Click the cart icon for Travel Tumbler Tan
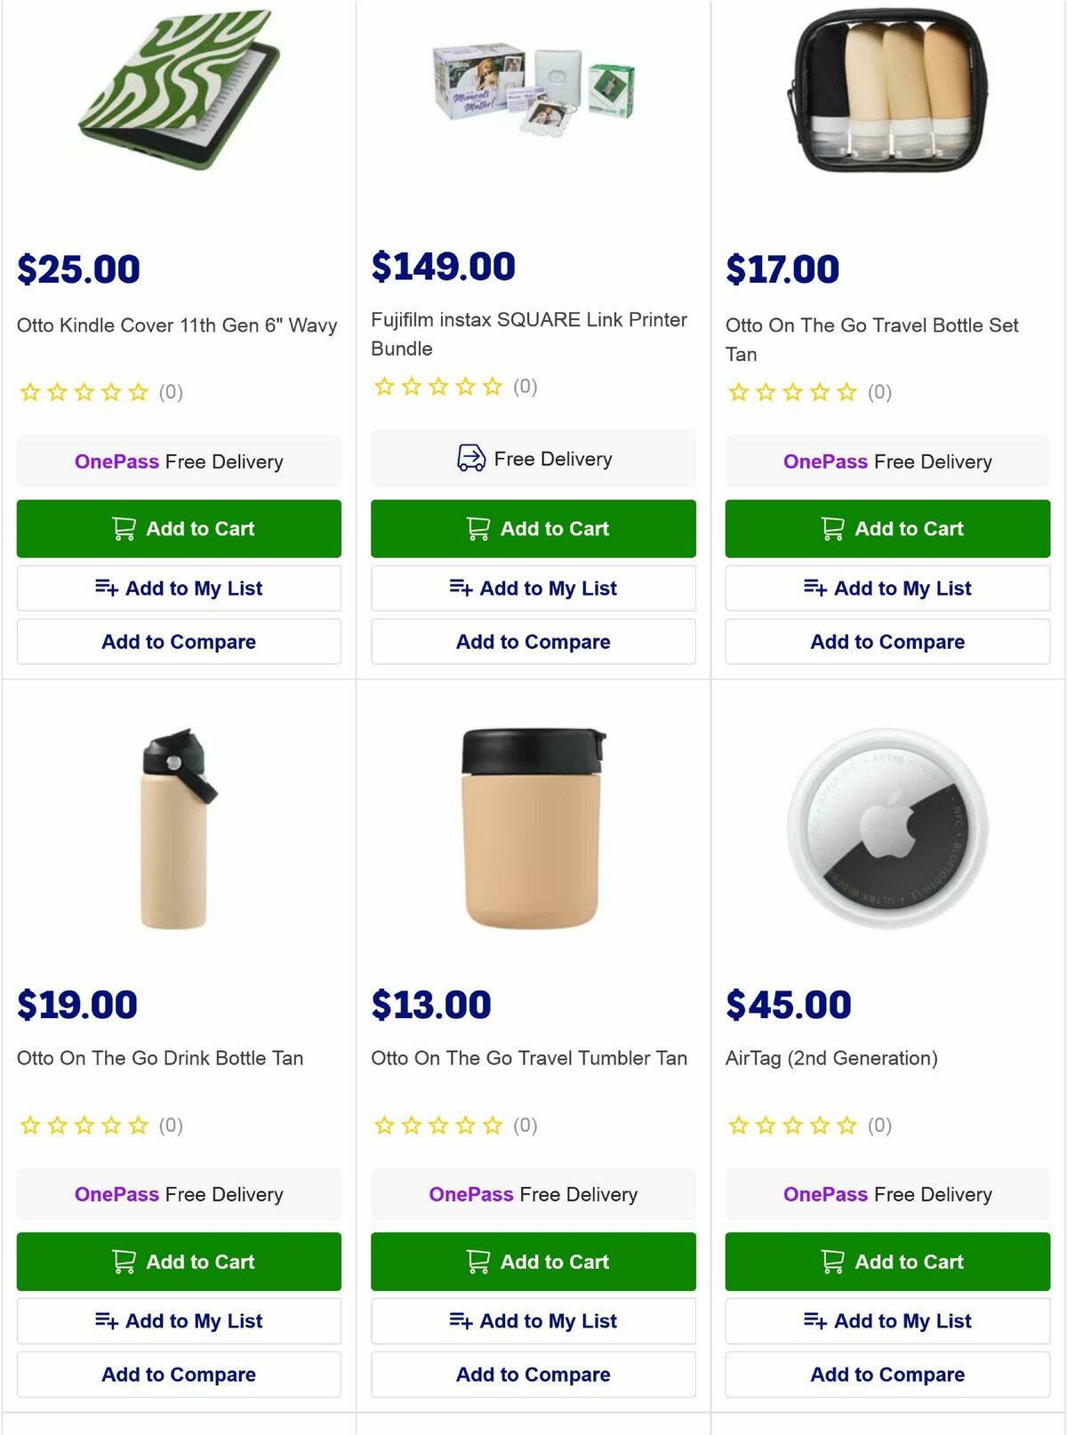 pos(478,1261)
